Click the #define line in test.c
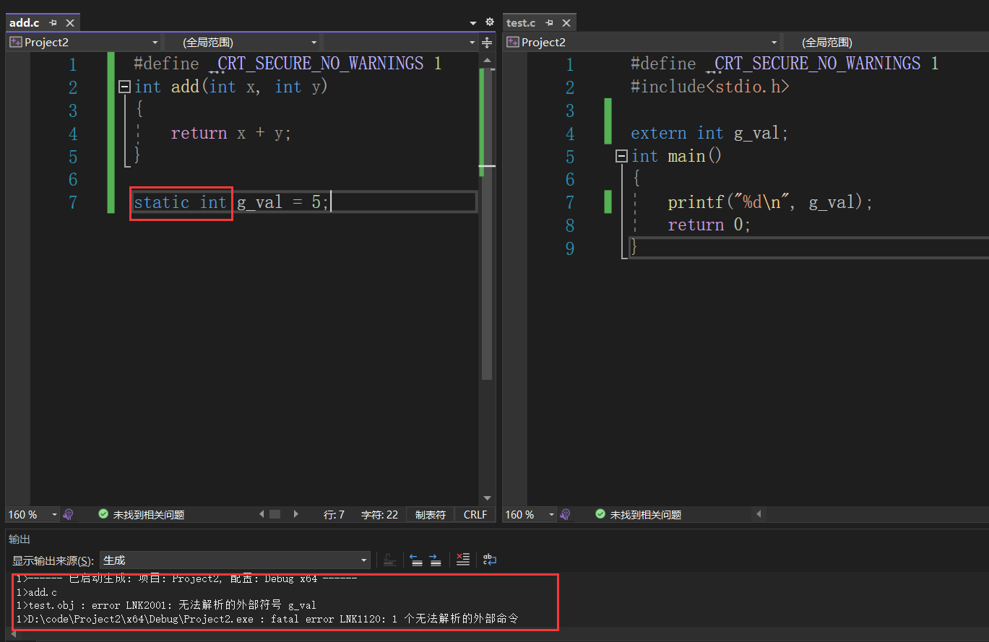The image size is (989, 642). [785, 64]
